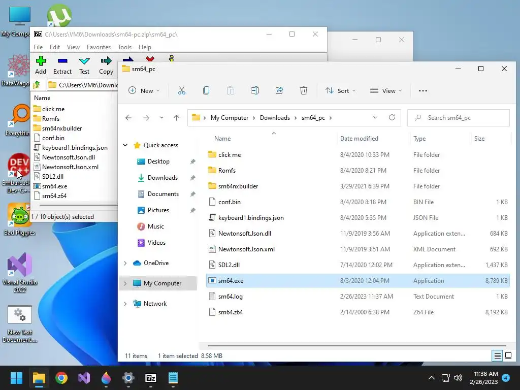Collapse the Quick access tree
This screenshot has height=390, width=520.
click(x=125, y=145)
